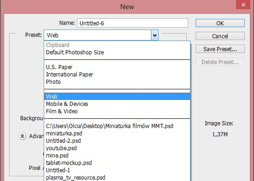The height and width of the screenshot is (181, 254).
Task: Choose Film & Video preset
Action: point(117,111)
